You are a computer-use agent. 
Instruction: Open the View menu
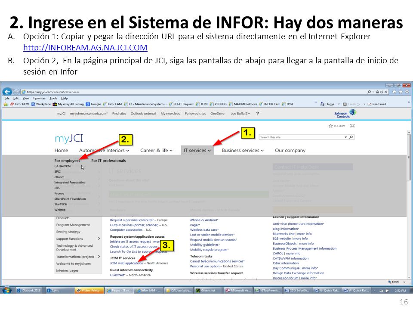26,98
